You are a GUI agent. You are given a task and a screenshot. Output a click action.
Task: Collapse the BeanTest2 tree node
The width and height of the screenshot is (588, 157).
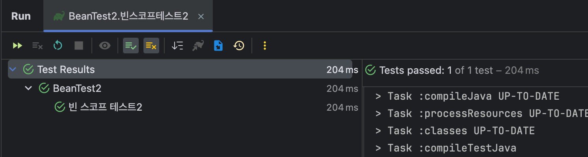pos(28,88)
